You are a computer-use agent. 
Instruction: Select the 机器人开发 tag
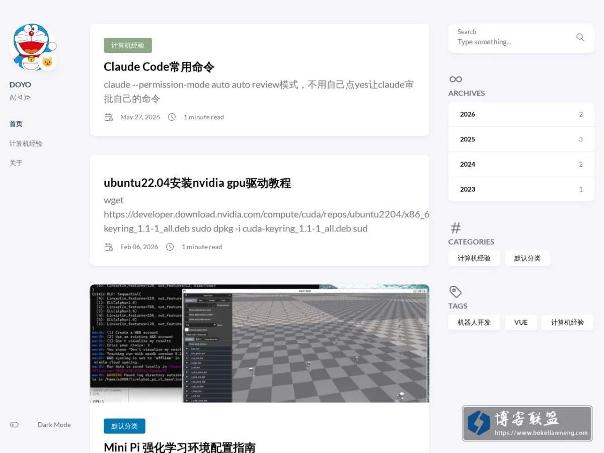pos(474,323)
